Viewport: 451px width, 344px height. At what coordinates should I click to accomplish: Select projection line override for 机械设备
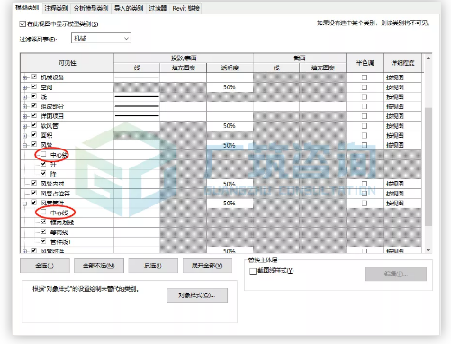coord(137,77)
